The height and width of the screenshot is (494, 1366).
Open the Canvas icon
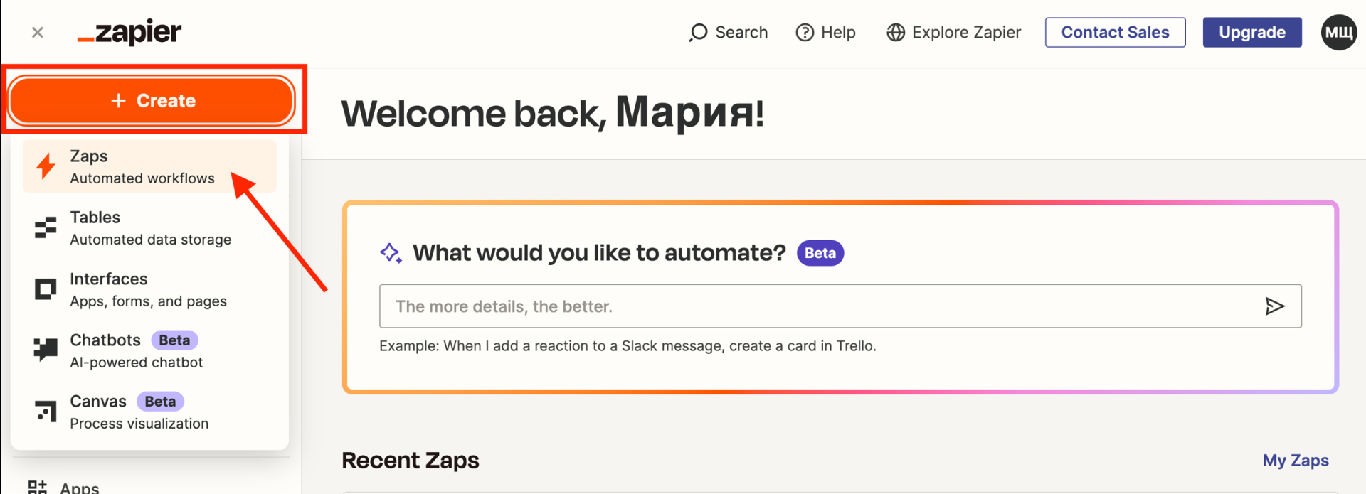[46, 412]
